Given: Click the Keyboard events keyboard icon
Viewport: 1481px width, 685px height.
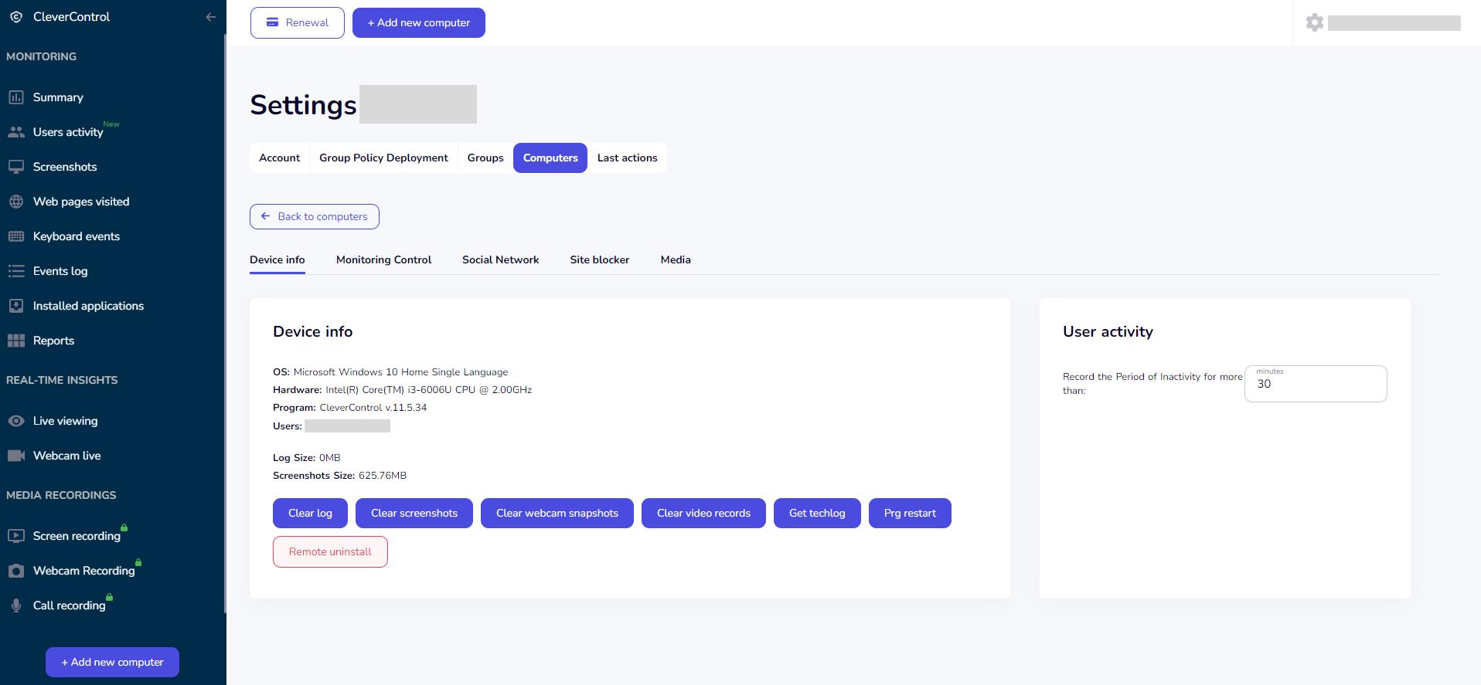Looking at the screenshot, I should point(16,236).
